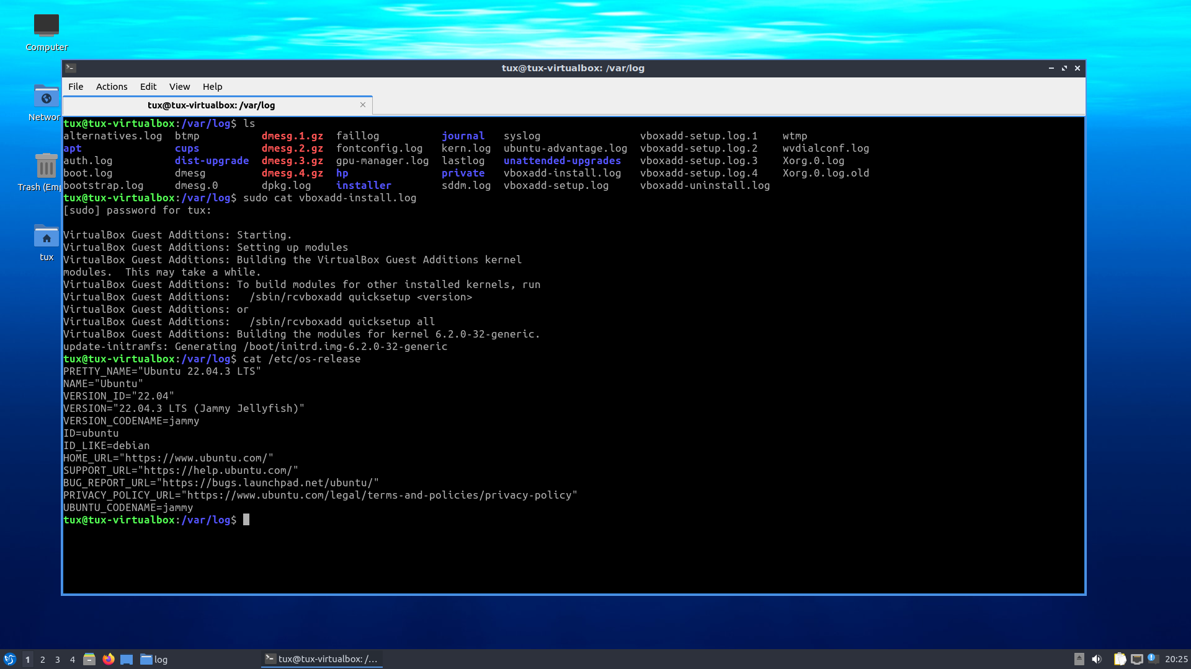1191x669 pixels.
Task: Click 'private' directory in ls output
Action: (x=463, y=173)
